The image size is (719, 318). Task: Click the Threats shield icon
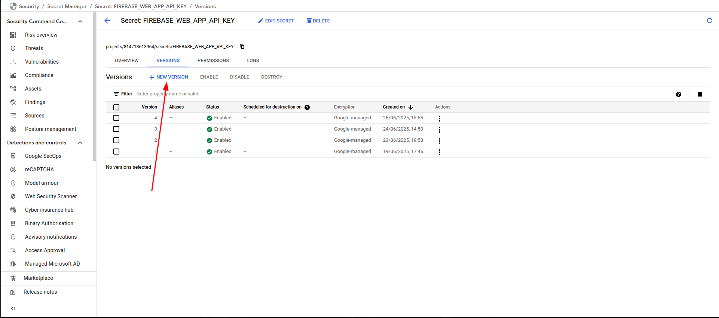[x=13, y=48]
